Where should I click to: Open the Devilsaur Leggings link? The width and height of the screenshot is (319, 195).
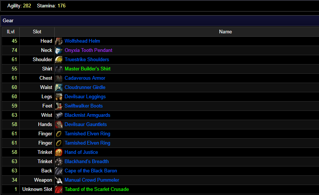pyautogui.click(x=85, y=97)
